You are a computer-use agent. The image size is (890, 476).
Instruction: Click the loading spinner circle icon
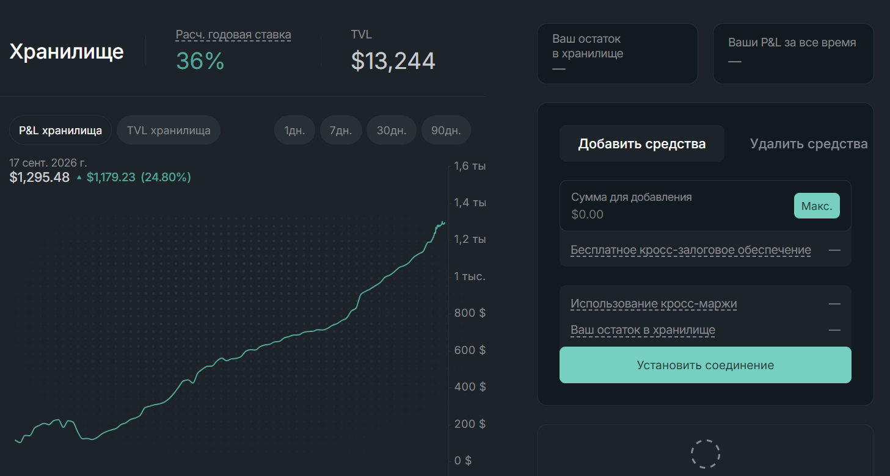pyautogui.click(x=705, y=453)
